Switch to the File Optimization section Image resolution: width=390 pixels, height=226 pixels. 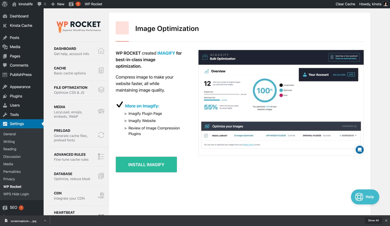point(71,90)
